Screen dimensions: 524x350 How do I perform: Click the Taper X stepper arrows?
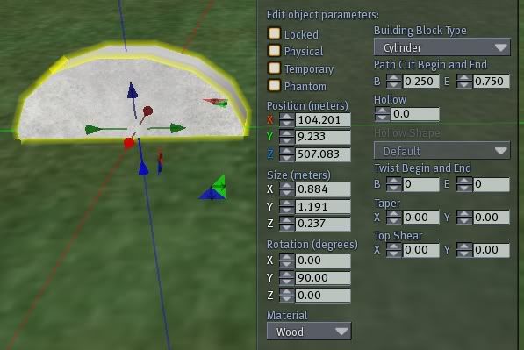point(394,218)
